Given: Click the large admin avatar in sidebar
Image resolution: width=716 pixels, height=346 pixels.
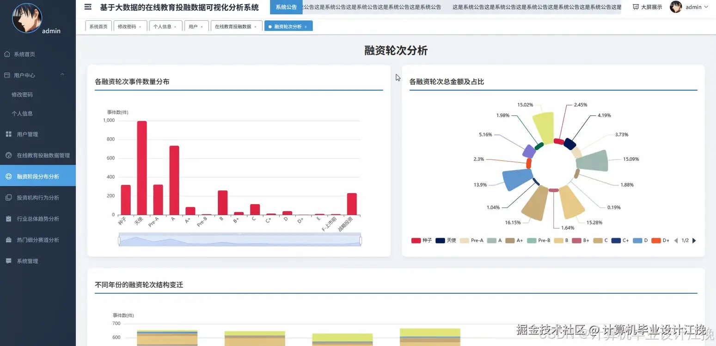Looking at the screenshot, I should coord(27,18).
